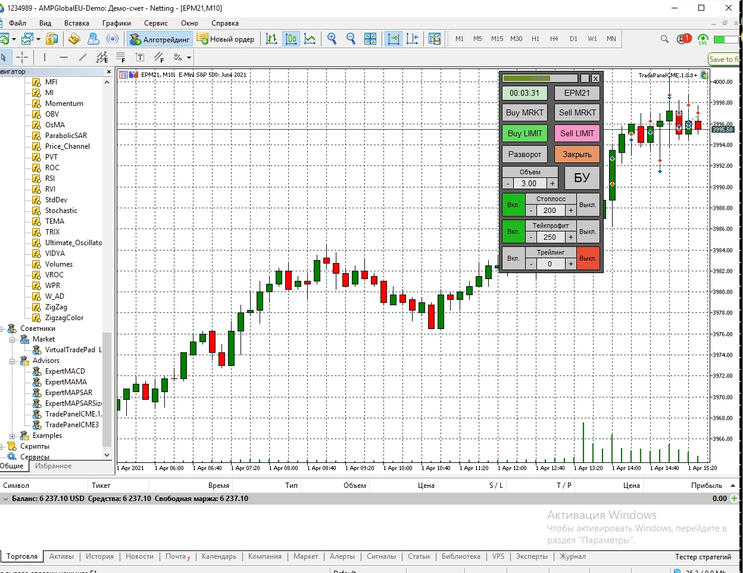This screenshot has height=573, width=743.
Task: Toggle the Алготрейдинг button
Action: (159, 39)
